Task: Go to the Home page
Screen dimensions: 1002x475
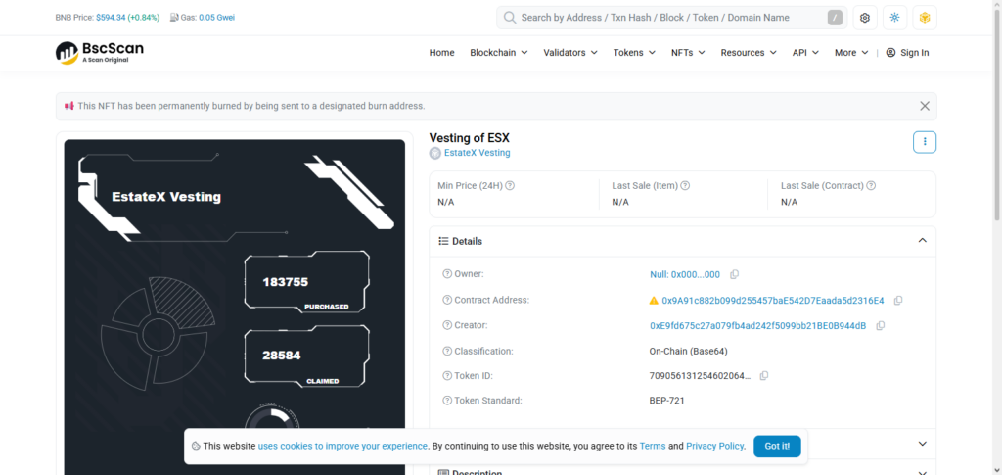Action: [441, 53]
